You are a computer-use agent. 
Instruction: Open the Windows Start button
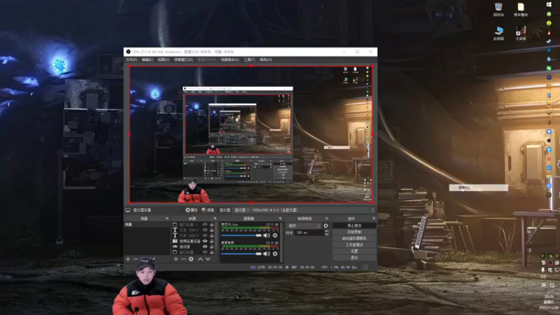549,4
